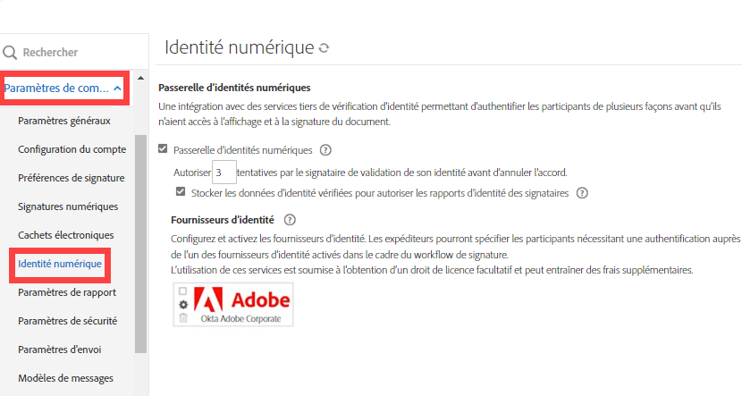Select Signatures numériques from the sidebar

point(68,206)
